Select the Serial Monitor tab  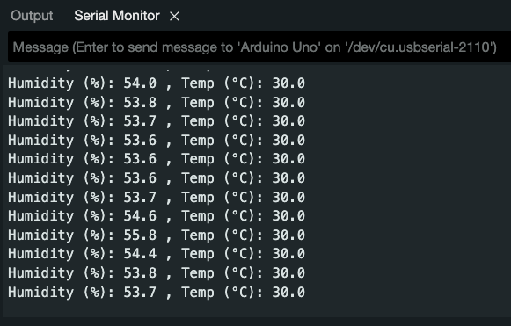pyautogui.click(x=117, y=16)
